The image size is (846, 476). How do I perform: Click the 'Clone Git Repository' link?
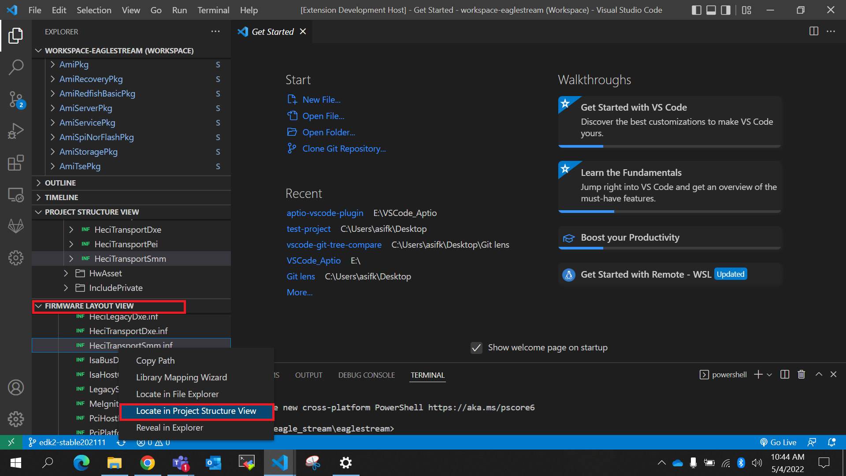click(x=344, y=149)
